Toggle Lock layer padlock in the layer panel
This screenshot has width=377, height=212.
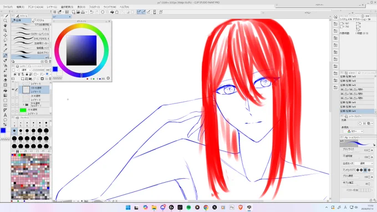27,74
